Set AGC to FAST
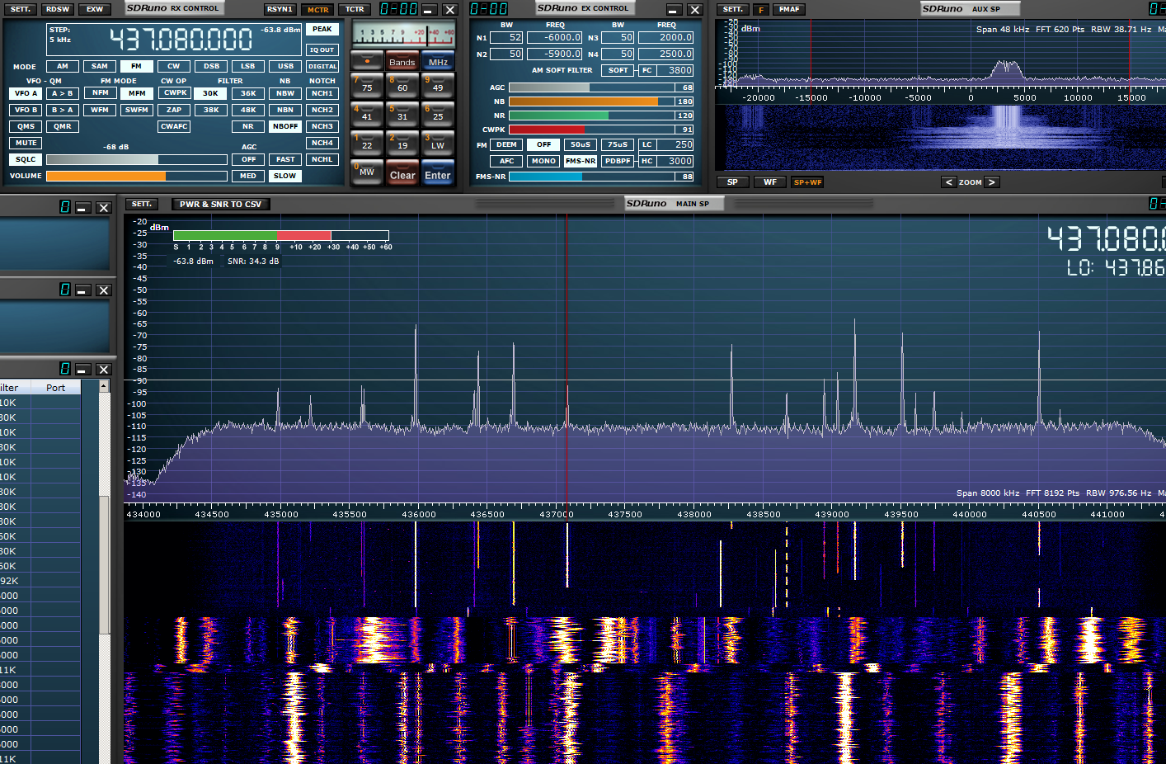The width and height of the screenshot is (1166, 764). pyautogui.click(x=285, y=159)
